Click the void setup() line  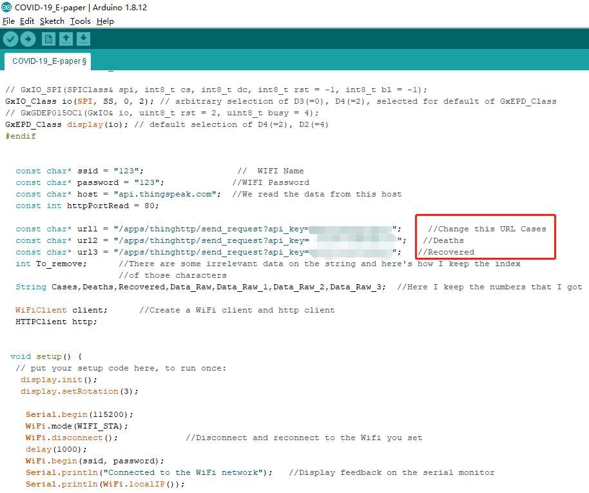click(x=46, y=357)
